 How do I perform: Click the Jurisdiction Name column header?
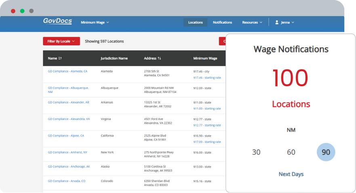114,58
